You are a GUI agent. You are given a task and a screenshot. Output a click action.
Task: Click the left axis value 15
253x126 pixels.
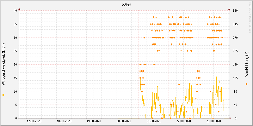(x=15, y=78)
